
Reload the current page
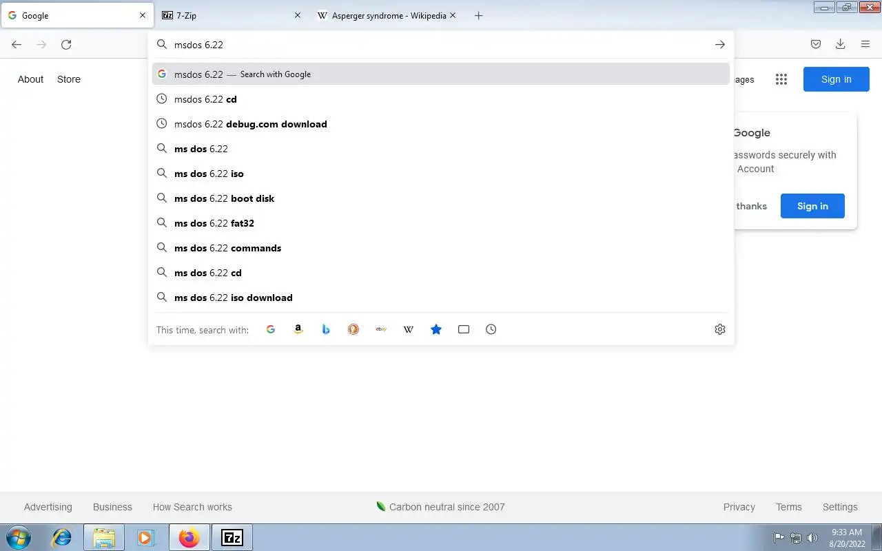[66, 45]
